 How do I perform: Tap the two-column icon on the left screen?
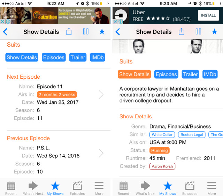pyautogui.click(x=86, y=32)
